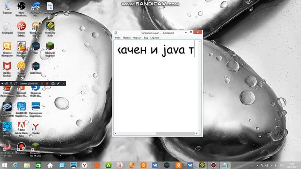Select the Nox desktop shortcut
This screenshot has height=169, width=301.
tap(36, 47)
